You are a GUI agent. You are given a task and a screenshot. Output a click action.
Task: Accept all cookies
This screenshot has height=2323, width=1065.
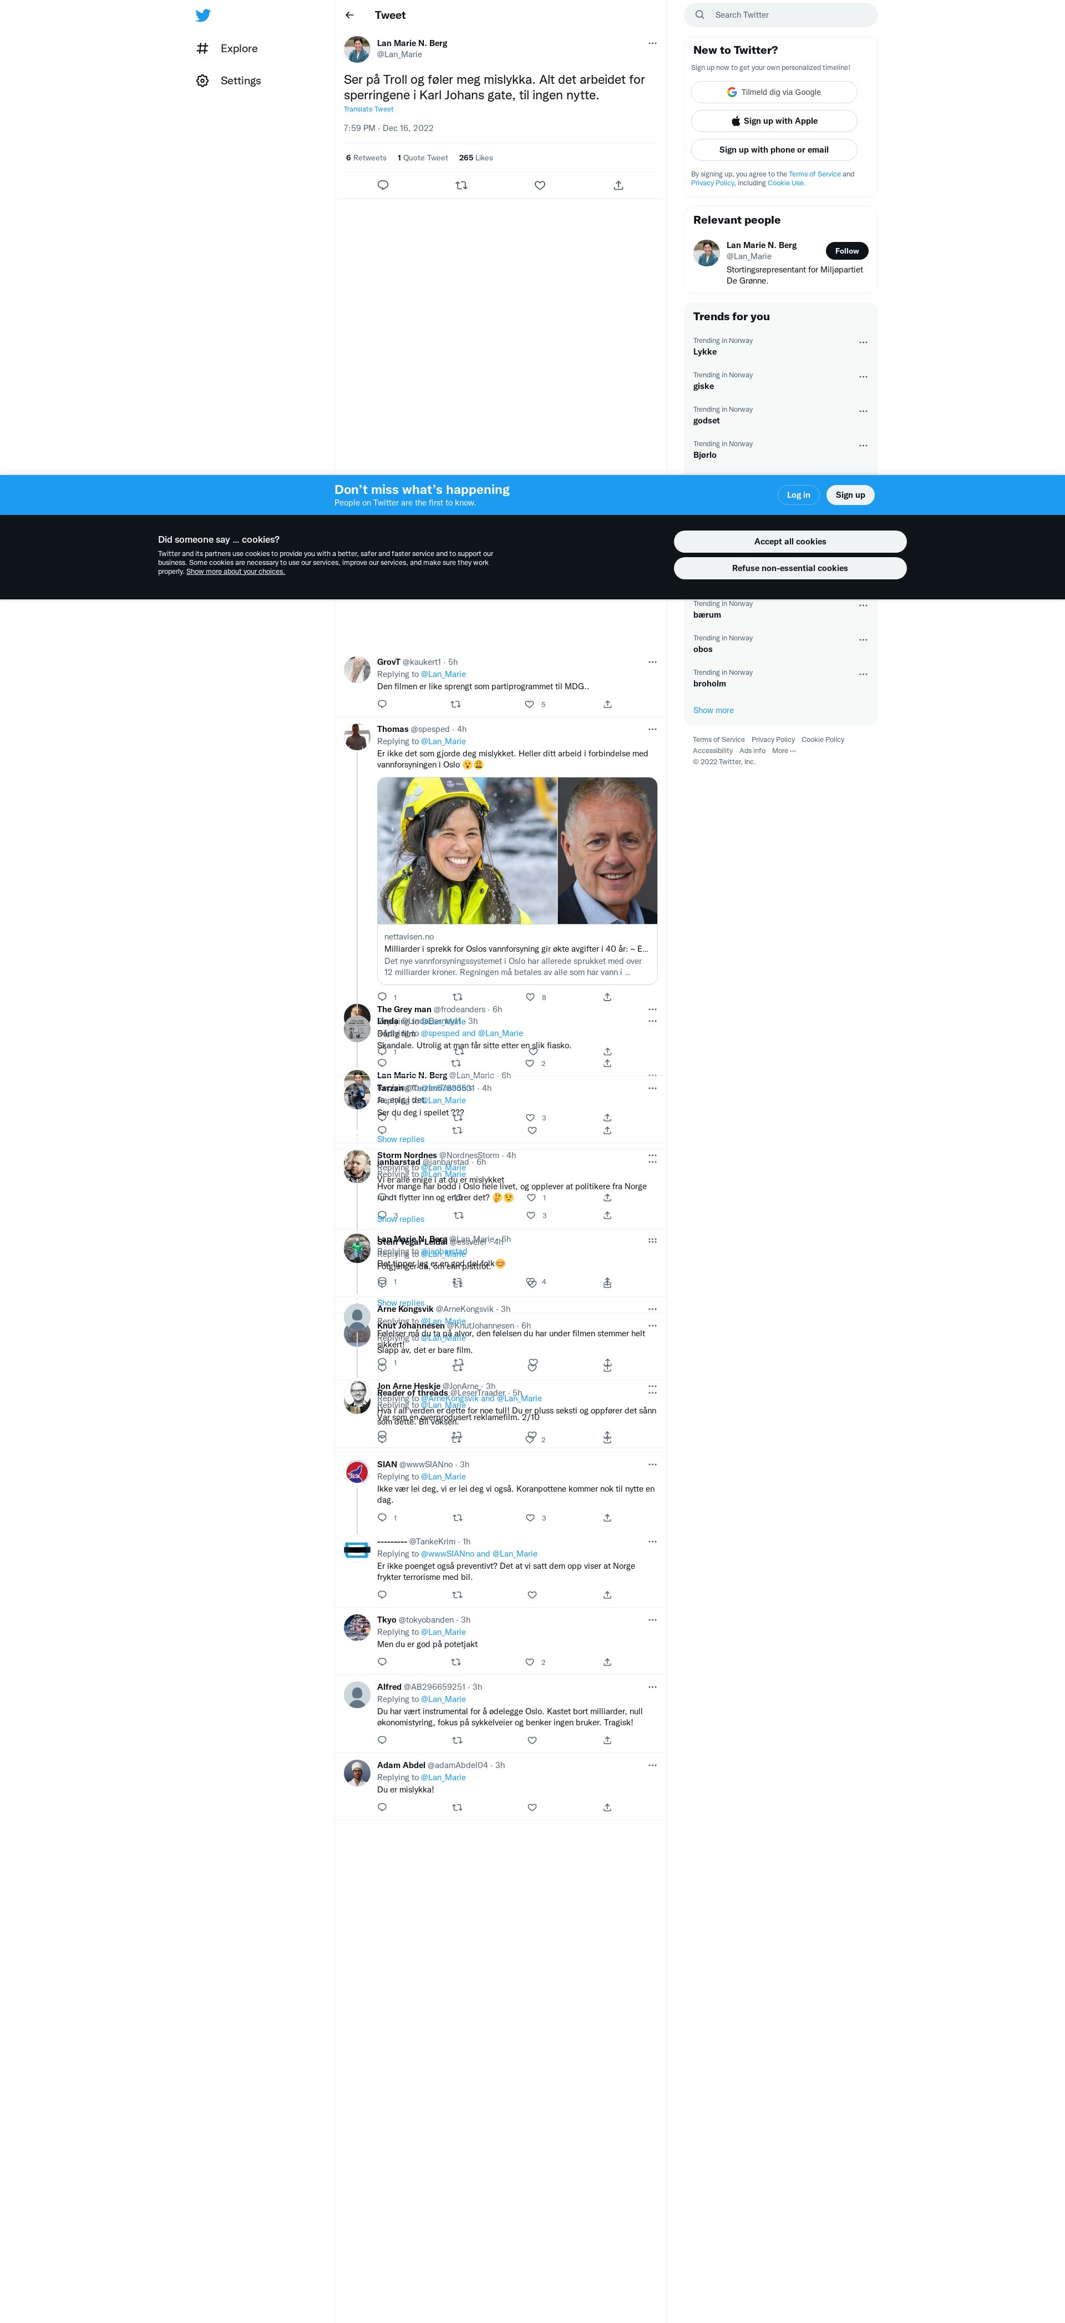[x=790, y=541]
